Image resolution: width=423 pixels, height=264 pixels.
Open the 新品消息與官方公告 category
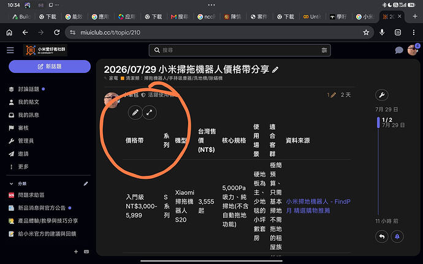click(x=42, y=208)
